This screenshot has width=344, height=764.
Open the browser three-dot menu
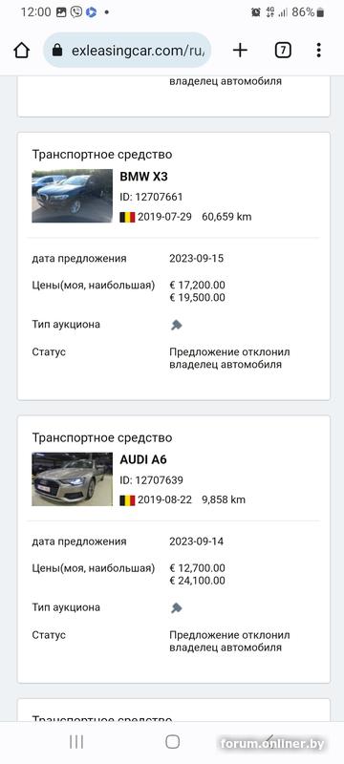point(318,51)
